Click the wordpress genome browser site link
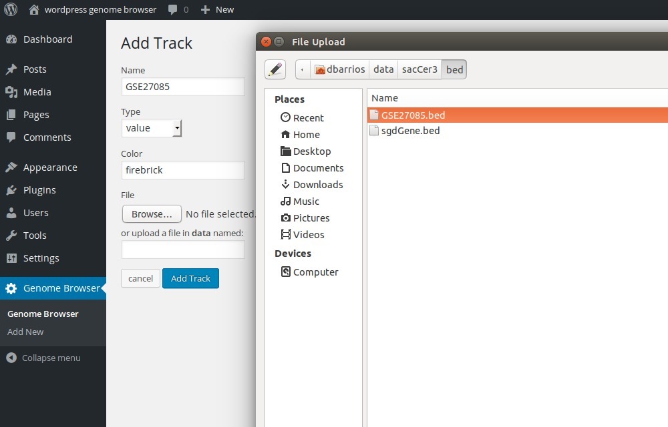This screenshot has width=668, height=427. (100, 10)
